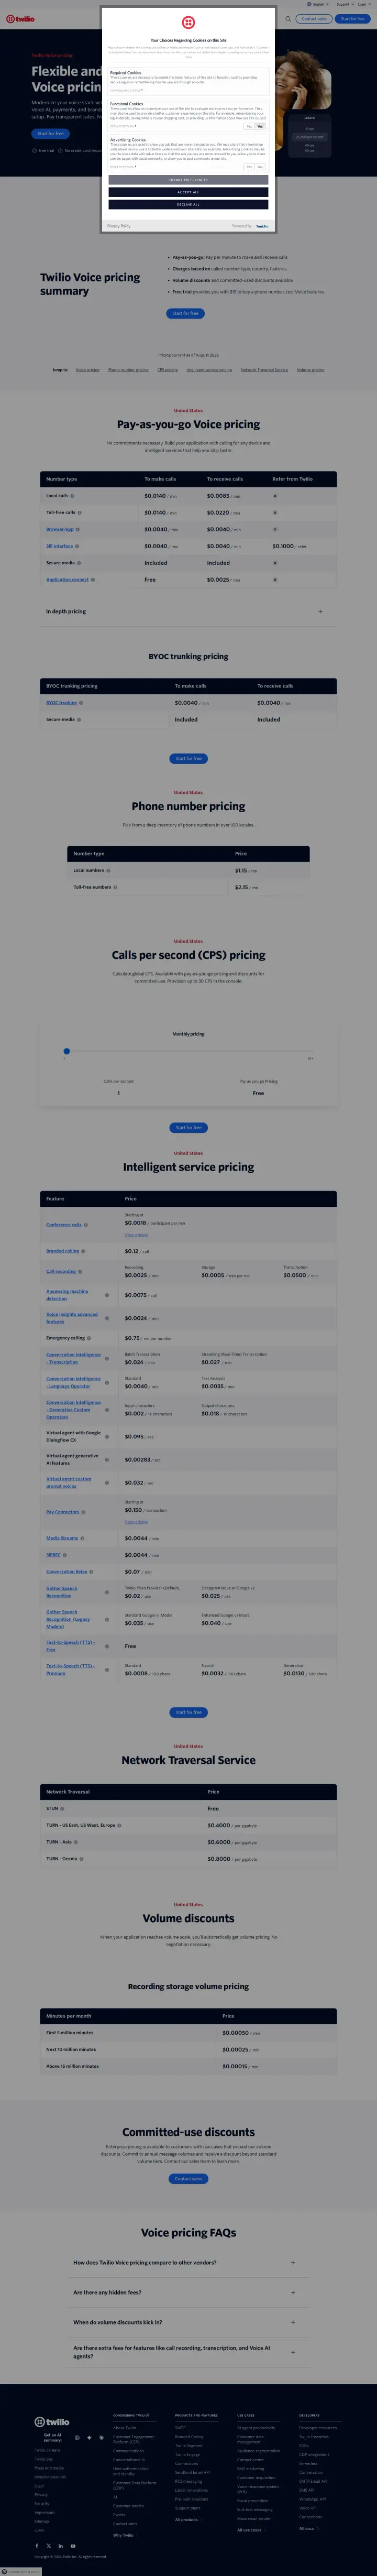This screenshot has height=2576, width=377.
Task: Click Decline All in cookie dialog
Action: tap(188, 204)
